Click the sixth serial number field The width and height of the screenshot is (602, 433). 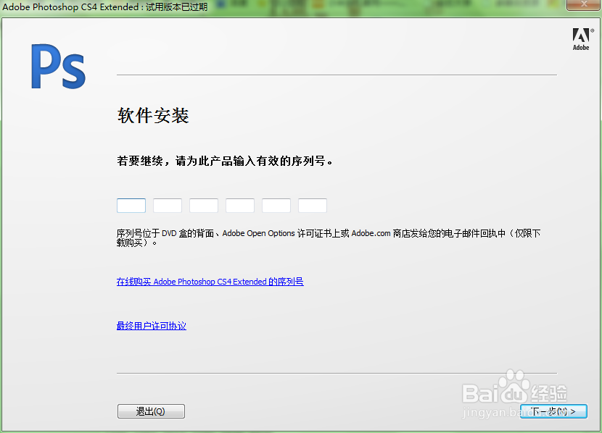pyautogui.click(x=313, y=206)
